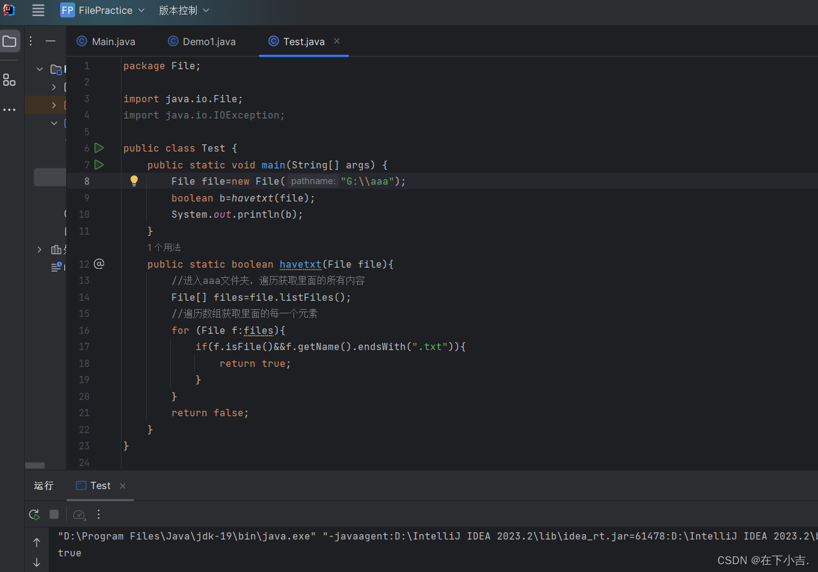The height and width of the screenshot is (572, 818).
Task: Click the ".txt" string in endsWith
Action: 429,346
